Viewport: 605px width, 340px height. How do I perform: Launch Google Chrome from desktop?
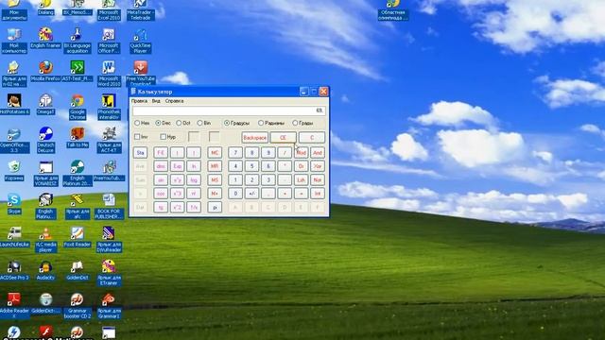78,107
